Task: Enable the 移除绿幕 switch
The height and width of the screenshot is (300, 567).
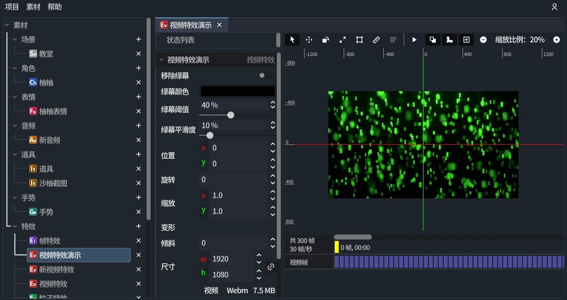Action: point(262,74)
